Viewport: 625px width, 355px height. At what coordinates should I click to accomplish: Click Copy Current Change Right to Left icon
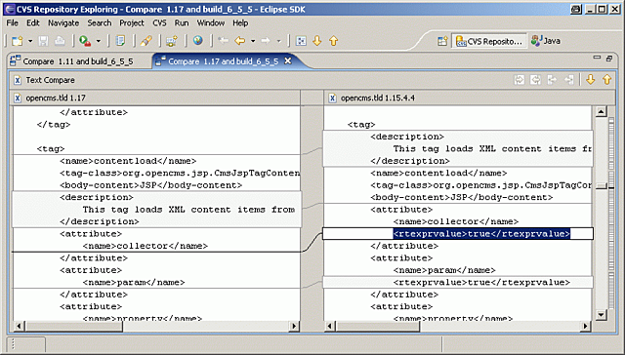(568, 80)
